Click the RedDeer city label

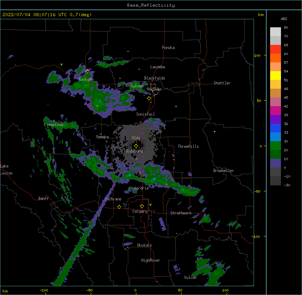coord(154,89)
